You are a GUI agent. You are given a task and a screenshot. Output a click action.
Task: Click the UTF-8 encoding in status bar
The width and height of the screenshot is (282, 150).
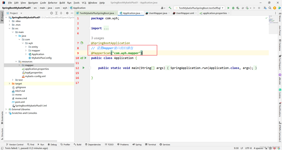coord(248,148)
